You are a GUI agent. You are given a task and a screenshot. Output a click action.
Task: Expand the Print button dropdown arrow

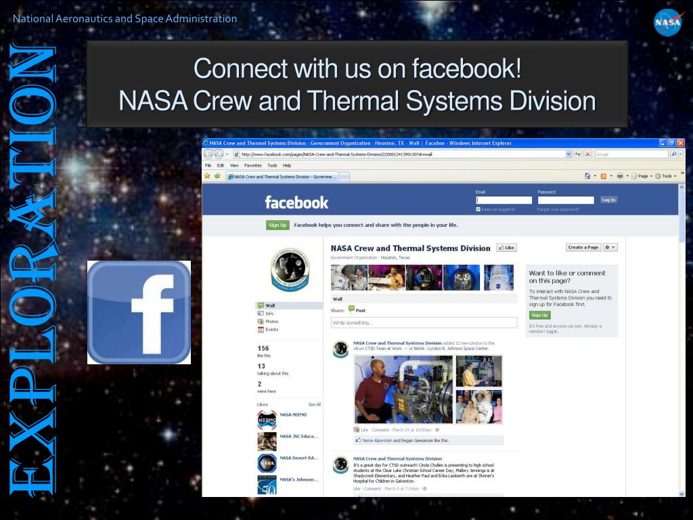(x=627, y=176)
